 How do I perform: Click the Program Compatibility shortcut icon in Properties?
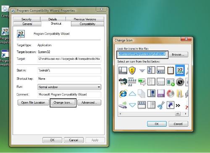click(21, 34)
